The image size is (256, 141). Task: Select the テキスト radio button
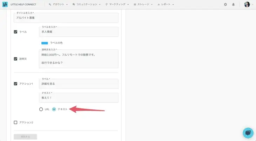[54, 110]
